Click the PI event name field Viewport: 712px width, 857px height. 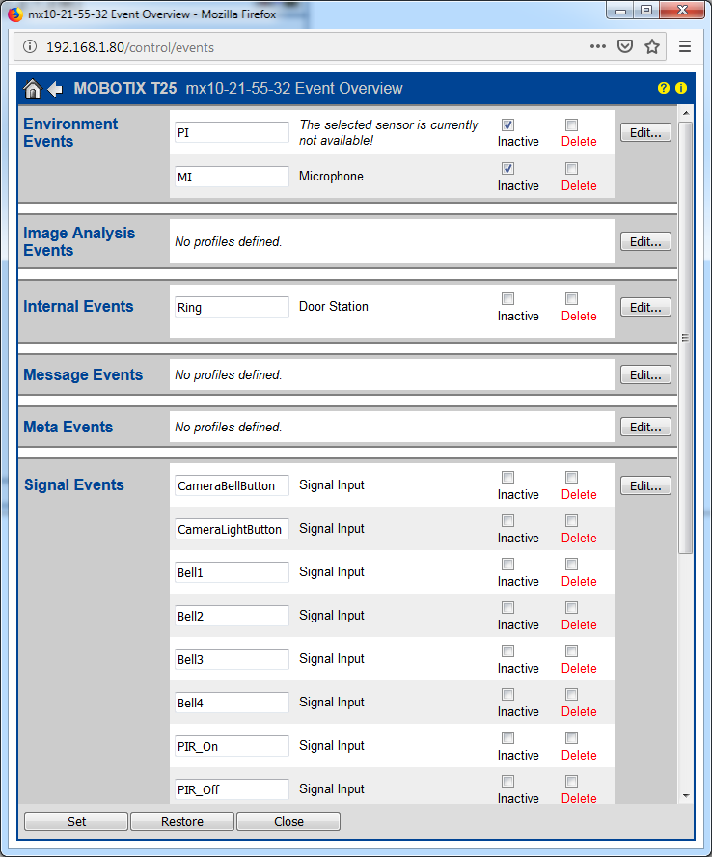click(x=232, y=133)
